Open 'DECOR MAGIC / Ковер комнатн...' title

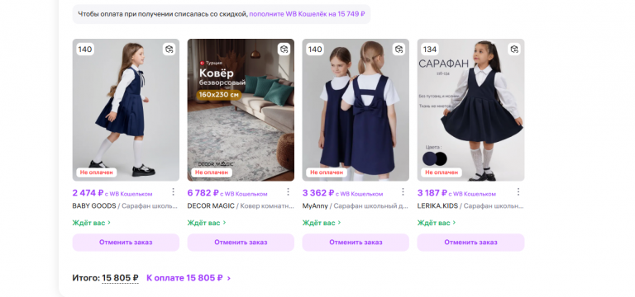241,205
